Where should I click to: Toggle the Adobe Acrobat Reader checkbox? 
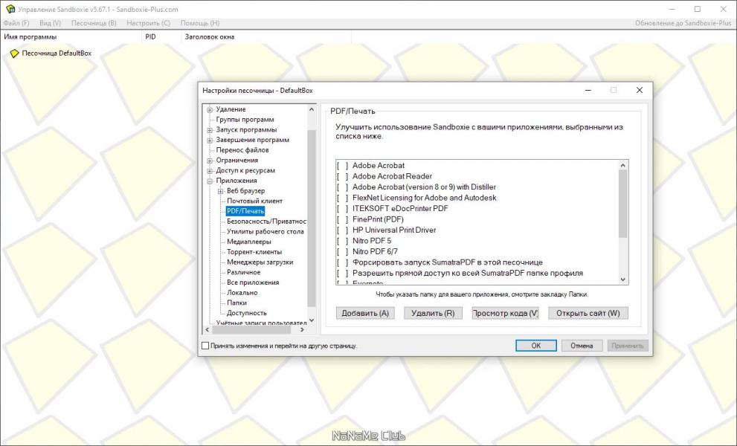tap(342, 177)
